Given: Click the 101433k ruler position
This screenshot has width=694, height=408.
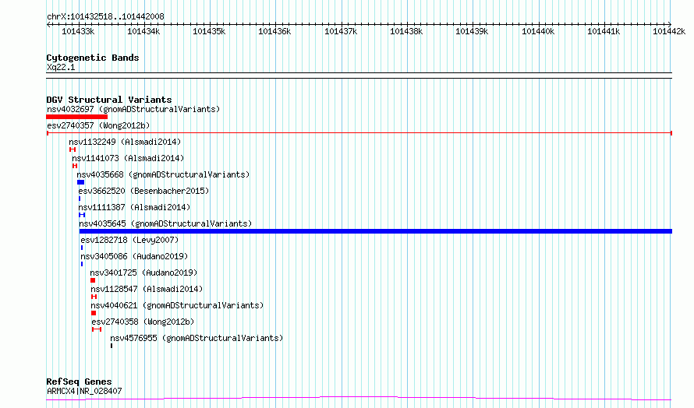Looking at the screenshot, I should (x=78, y=31).
